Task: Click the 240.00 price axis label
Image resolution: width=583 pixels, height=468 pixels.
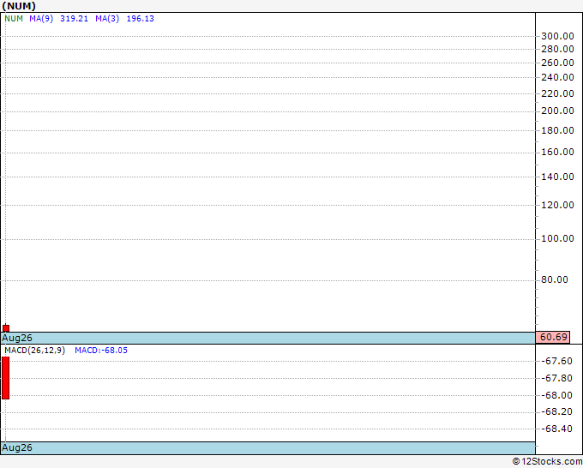Action: pyautogui.click(x=557, y=77)
